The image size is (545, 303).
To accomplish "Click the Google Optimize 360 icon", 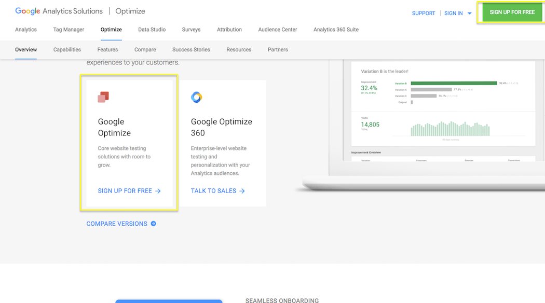I will [196, 97].
